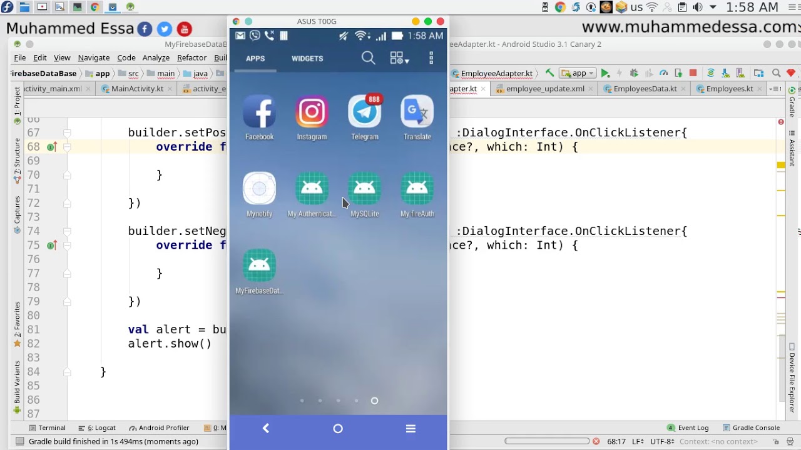Viewport: 801px width, 450px height.
Task: Switch to the EmployeesData.kt tab
Action: (645, 89)
